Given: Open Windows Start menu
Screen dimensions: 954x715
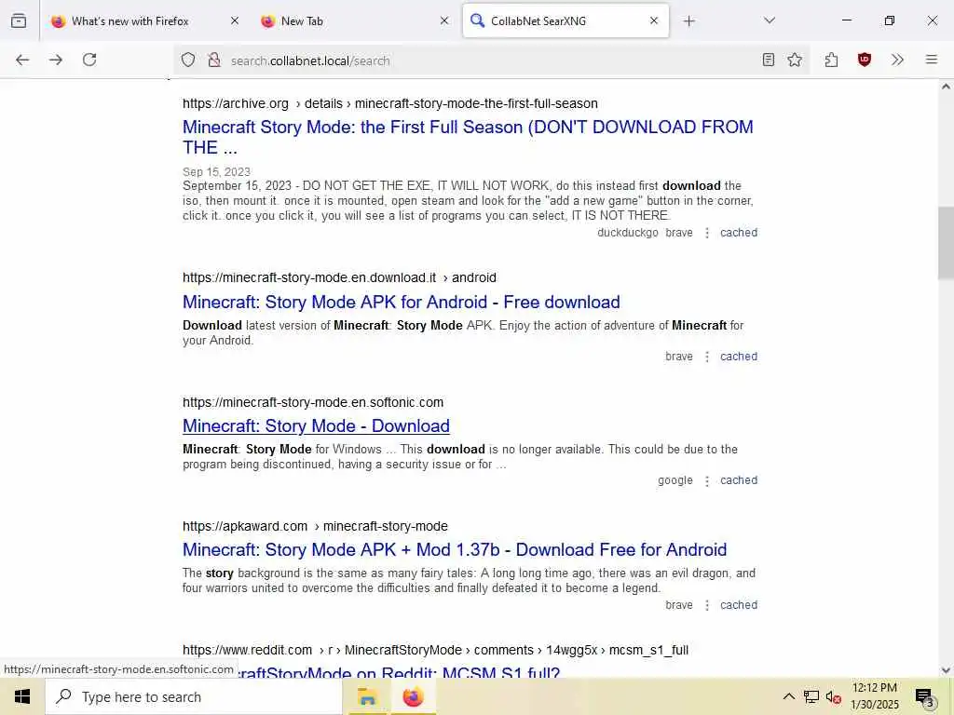Looking at the screenshot, I should click(22, 696).
